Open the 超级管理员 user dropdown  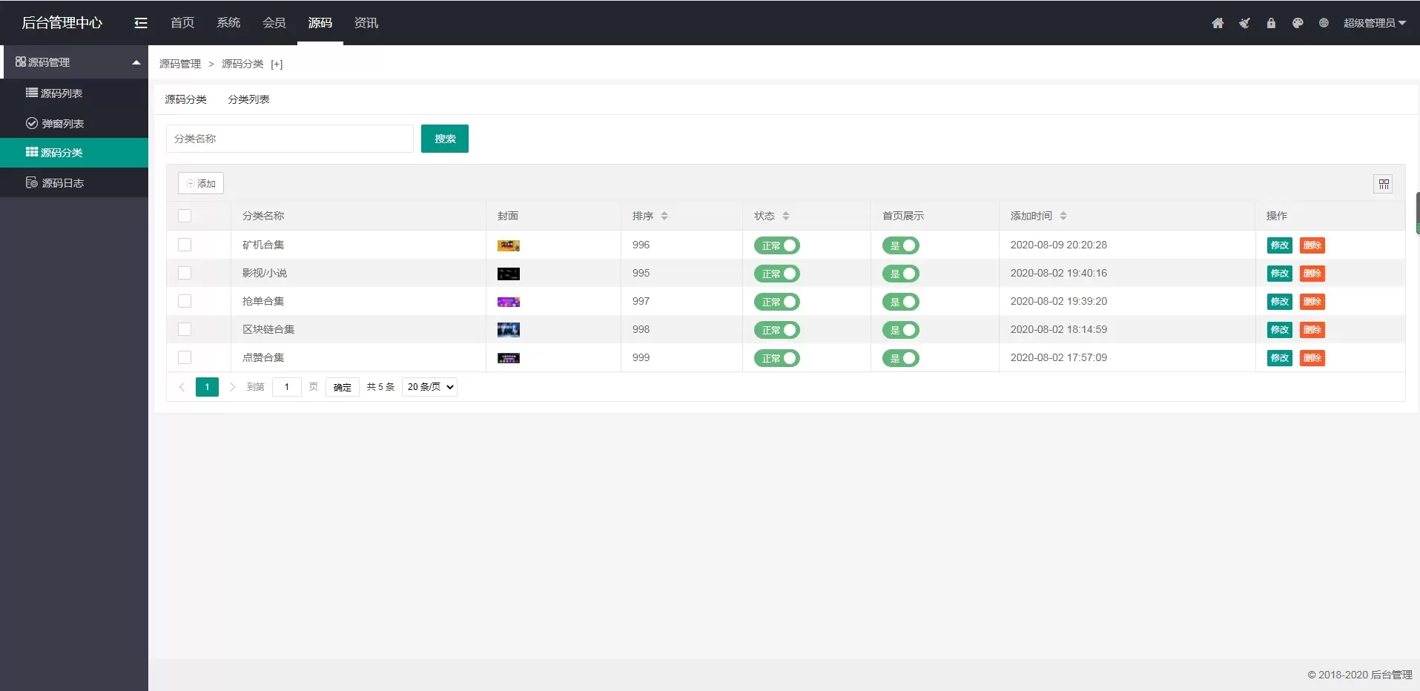pyautogui.click(x=1374, y=23)
